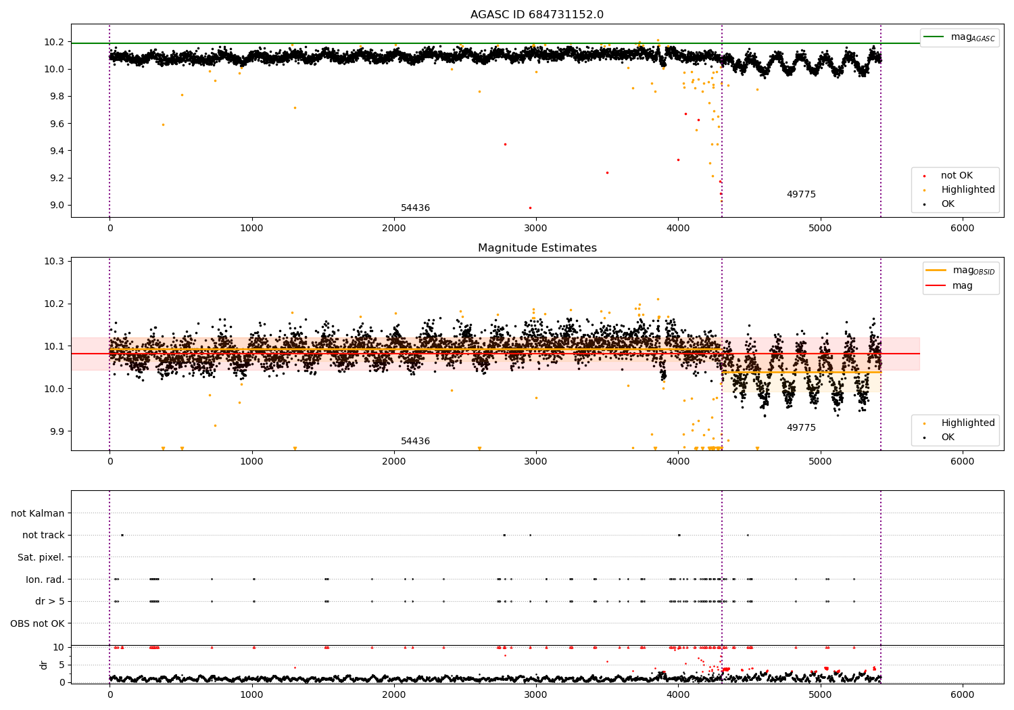Click the 'dr > 5' axis label
Image resolution: width=1014 pixels, height=710 pixels.
click(x=50, y=602)
